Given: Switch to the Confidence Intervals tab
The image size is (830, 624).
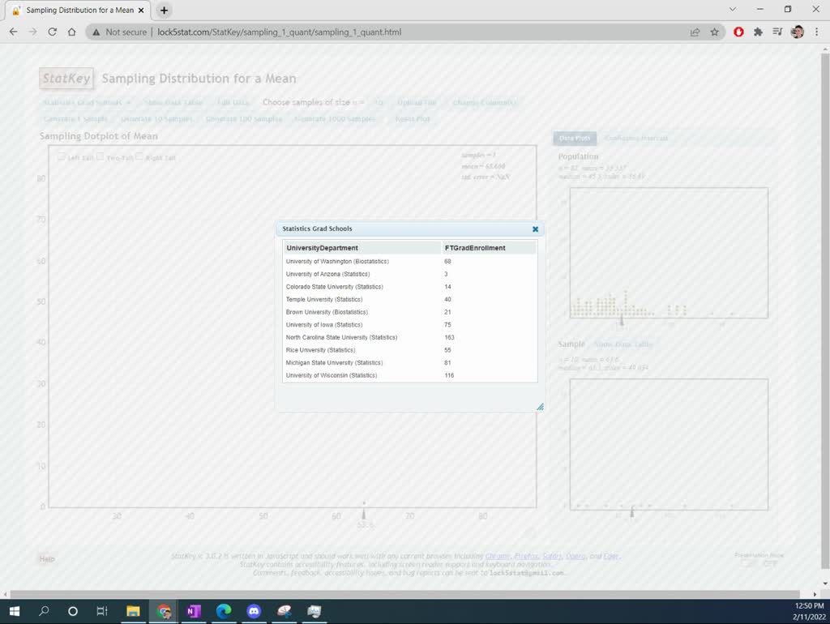Looking at the screenshot, I should pyautogui.click(x=636, y=138).
